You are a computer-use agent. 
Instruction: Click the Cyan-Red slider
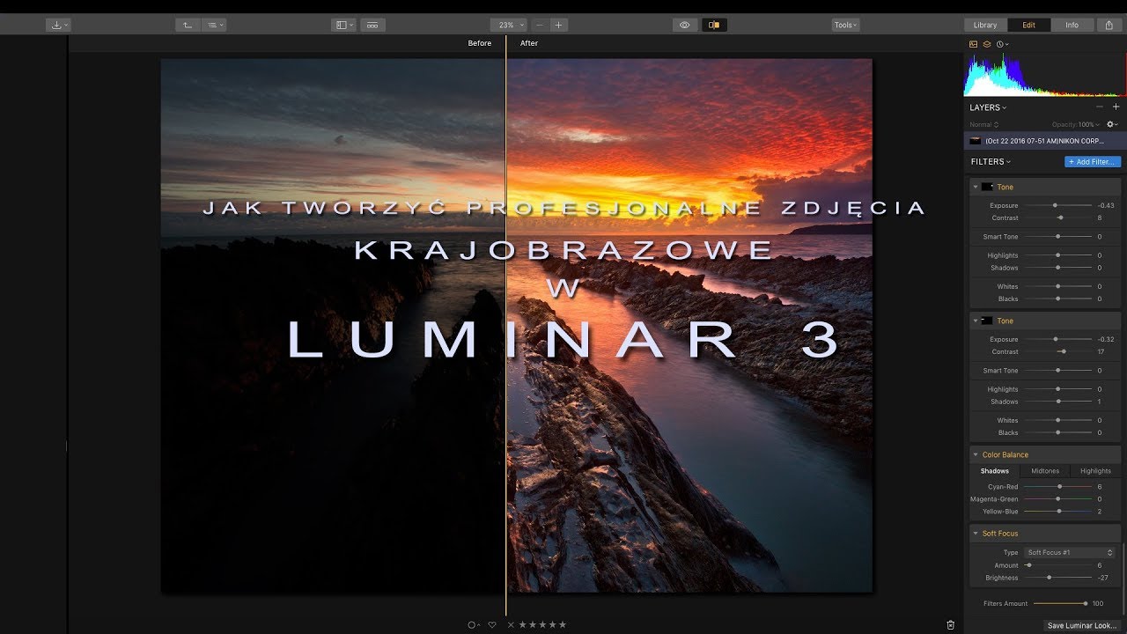pos(1057,486)
